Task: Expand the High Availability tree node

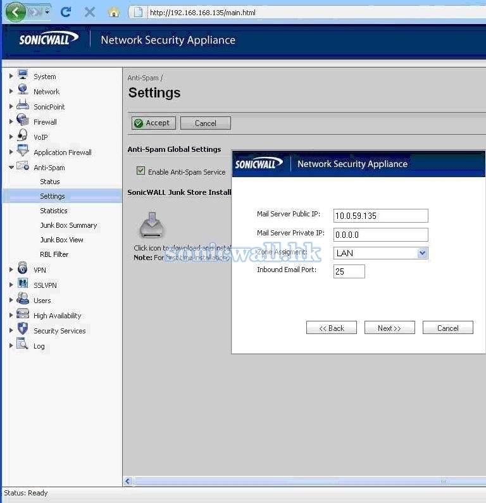Action: coord(11,315)
